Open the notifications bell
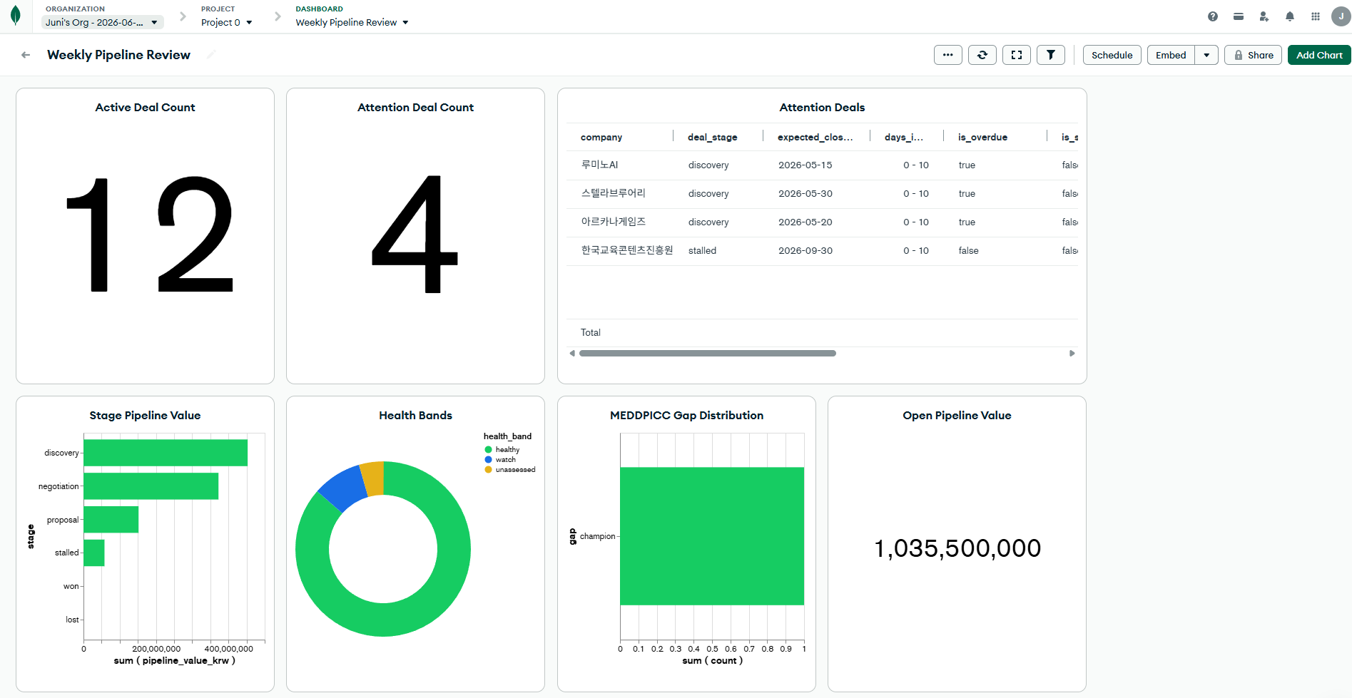The image size is (1352, 698). [x=1290, y=16]
